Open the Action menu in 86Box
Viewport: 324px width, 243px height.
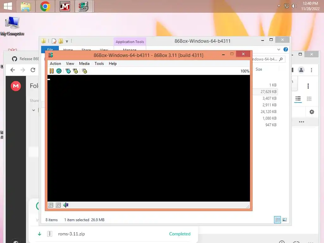55,64
